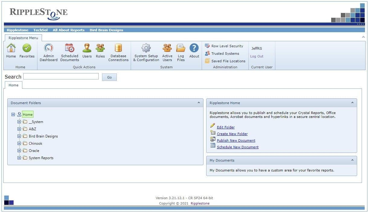Image resolution: width=368 pixels, height=213 pixels.
Task: Click the icon beside Publish New Document
Action: (x=213, y=139)
